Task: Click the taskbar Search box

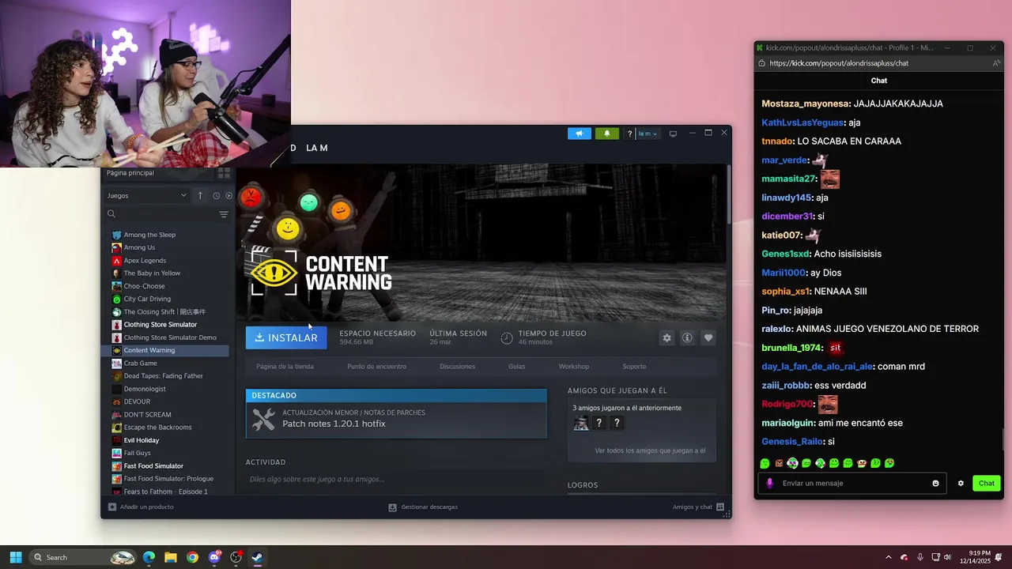Action: click(x=83, y=557)
